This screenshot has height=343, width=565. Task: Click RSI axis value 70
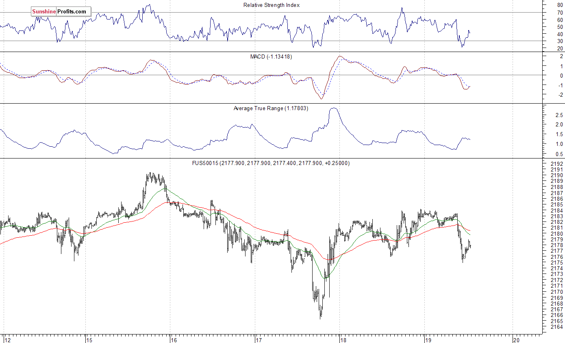[x=560, y=12]
